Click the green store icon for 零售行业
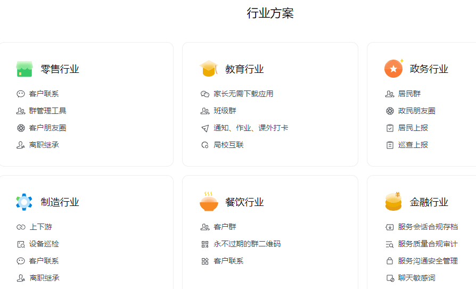The image size is (476, 289). (x=24, y=69)
